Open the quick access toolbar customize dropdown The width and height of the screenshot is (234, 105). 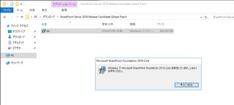21,4
